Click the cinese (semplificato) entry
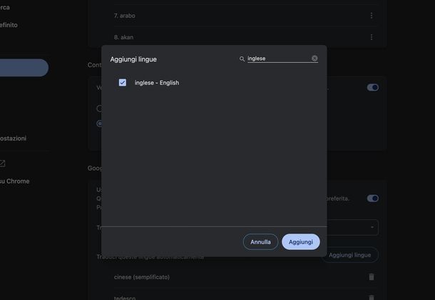The height and width of the screenshot is (300, 435). [x=142, y=277]
